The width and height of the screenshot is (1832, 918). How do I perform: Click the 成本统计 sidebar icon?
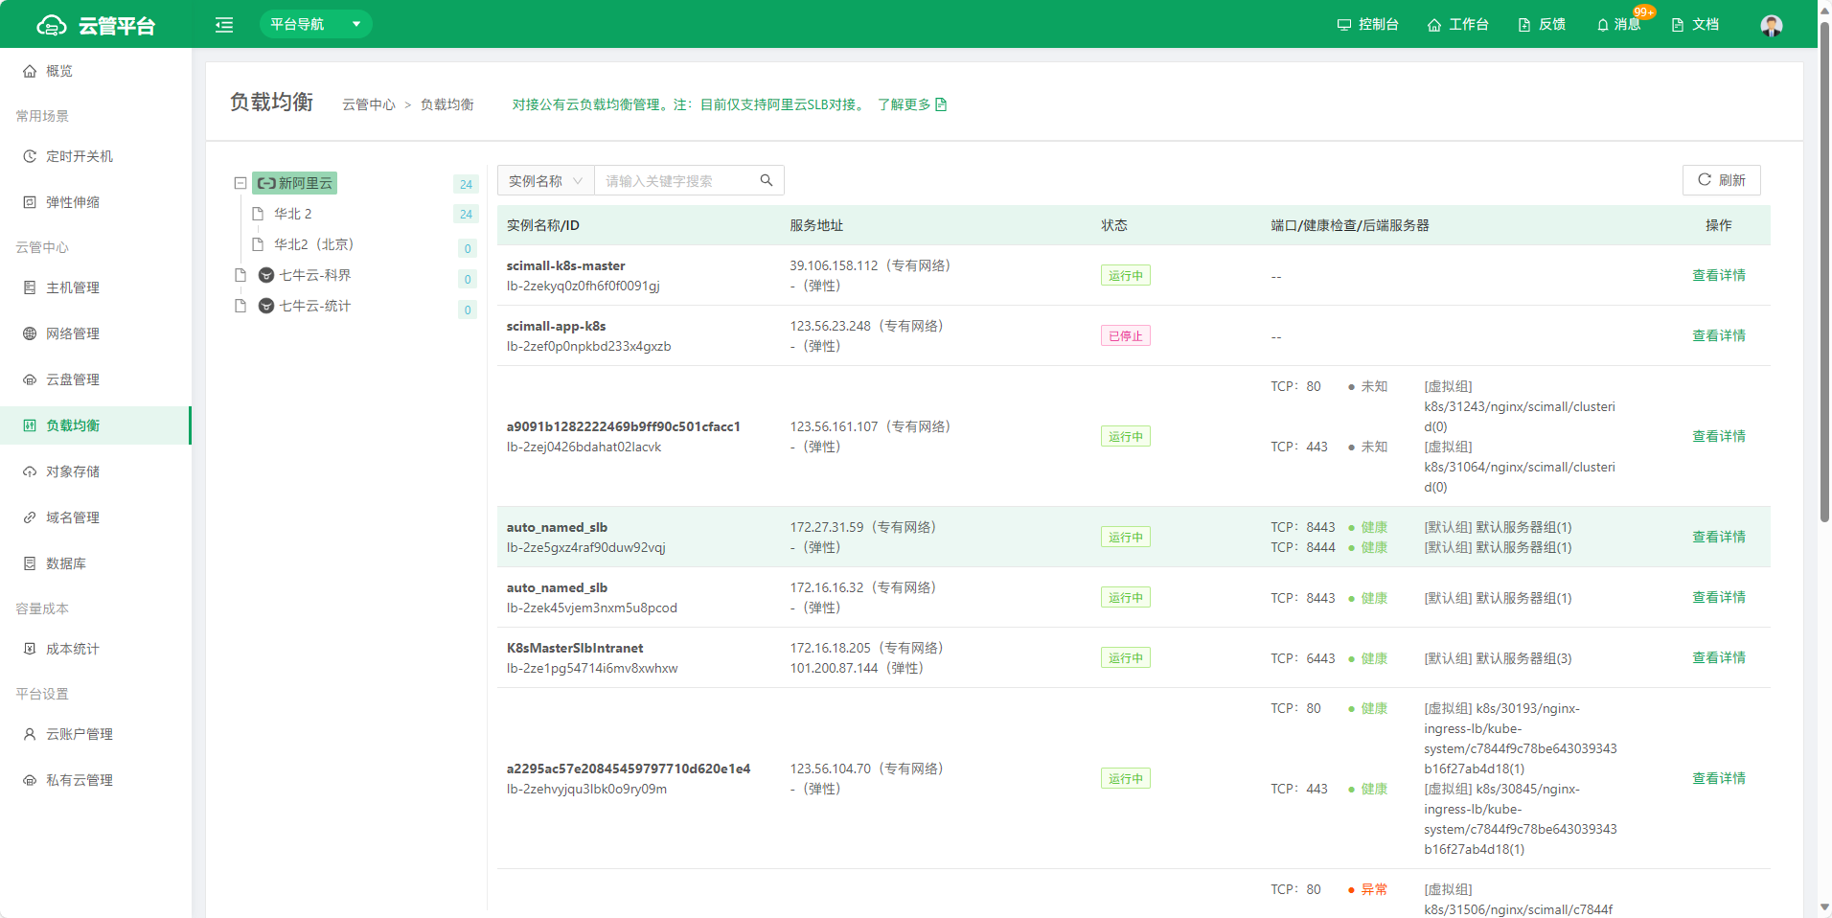(30, 649)
